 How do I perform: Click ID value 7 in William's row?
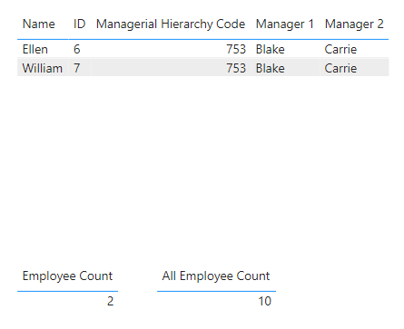tap(77, 68)
